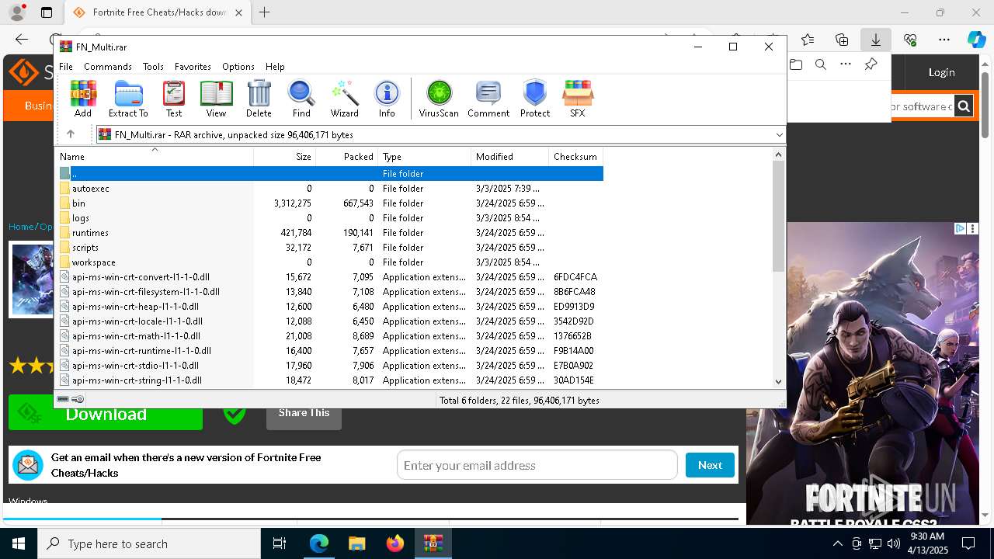This screenshot has width=994, height=559.
Task: Open the Help menu
Action: [x=275, y=67]
